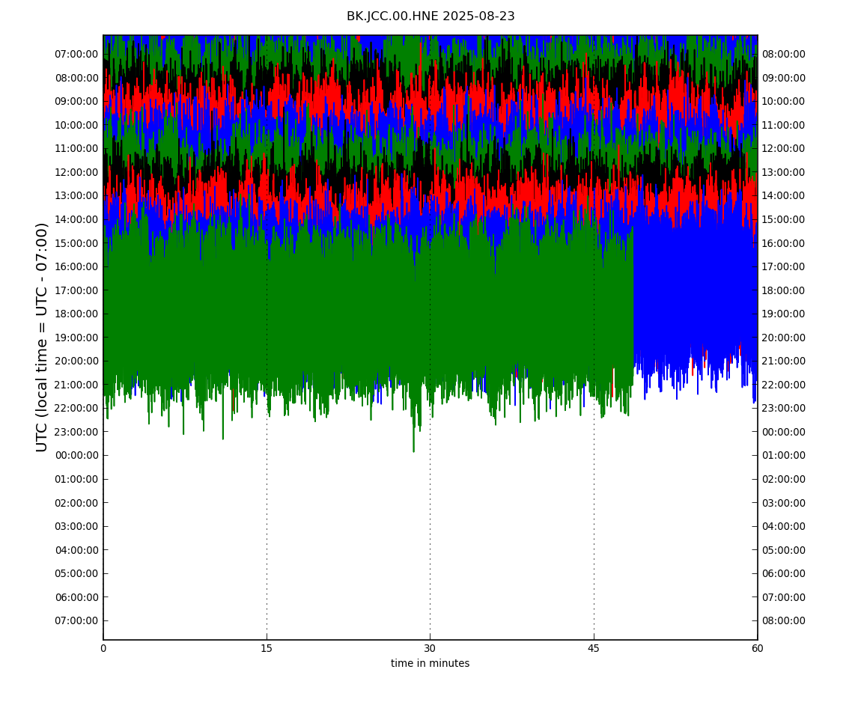Select 10:00:00 on the UTC axis
The height and width of the screenshot is (711, 861).
76,125
